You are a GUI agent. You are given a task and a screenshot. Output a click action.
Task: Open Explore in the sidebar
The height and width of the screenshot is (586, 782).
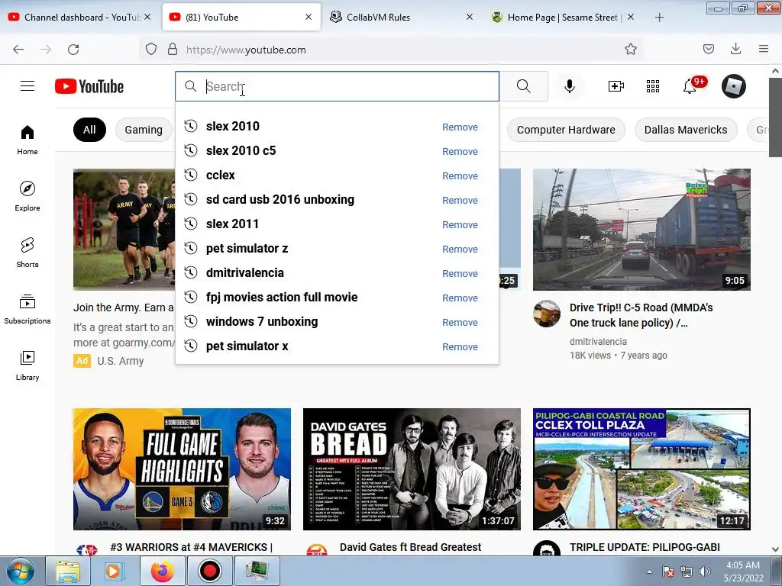(27, 196)
